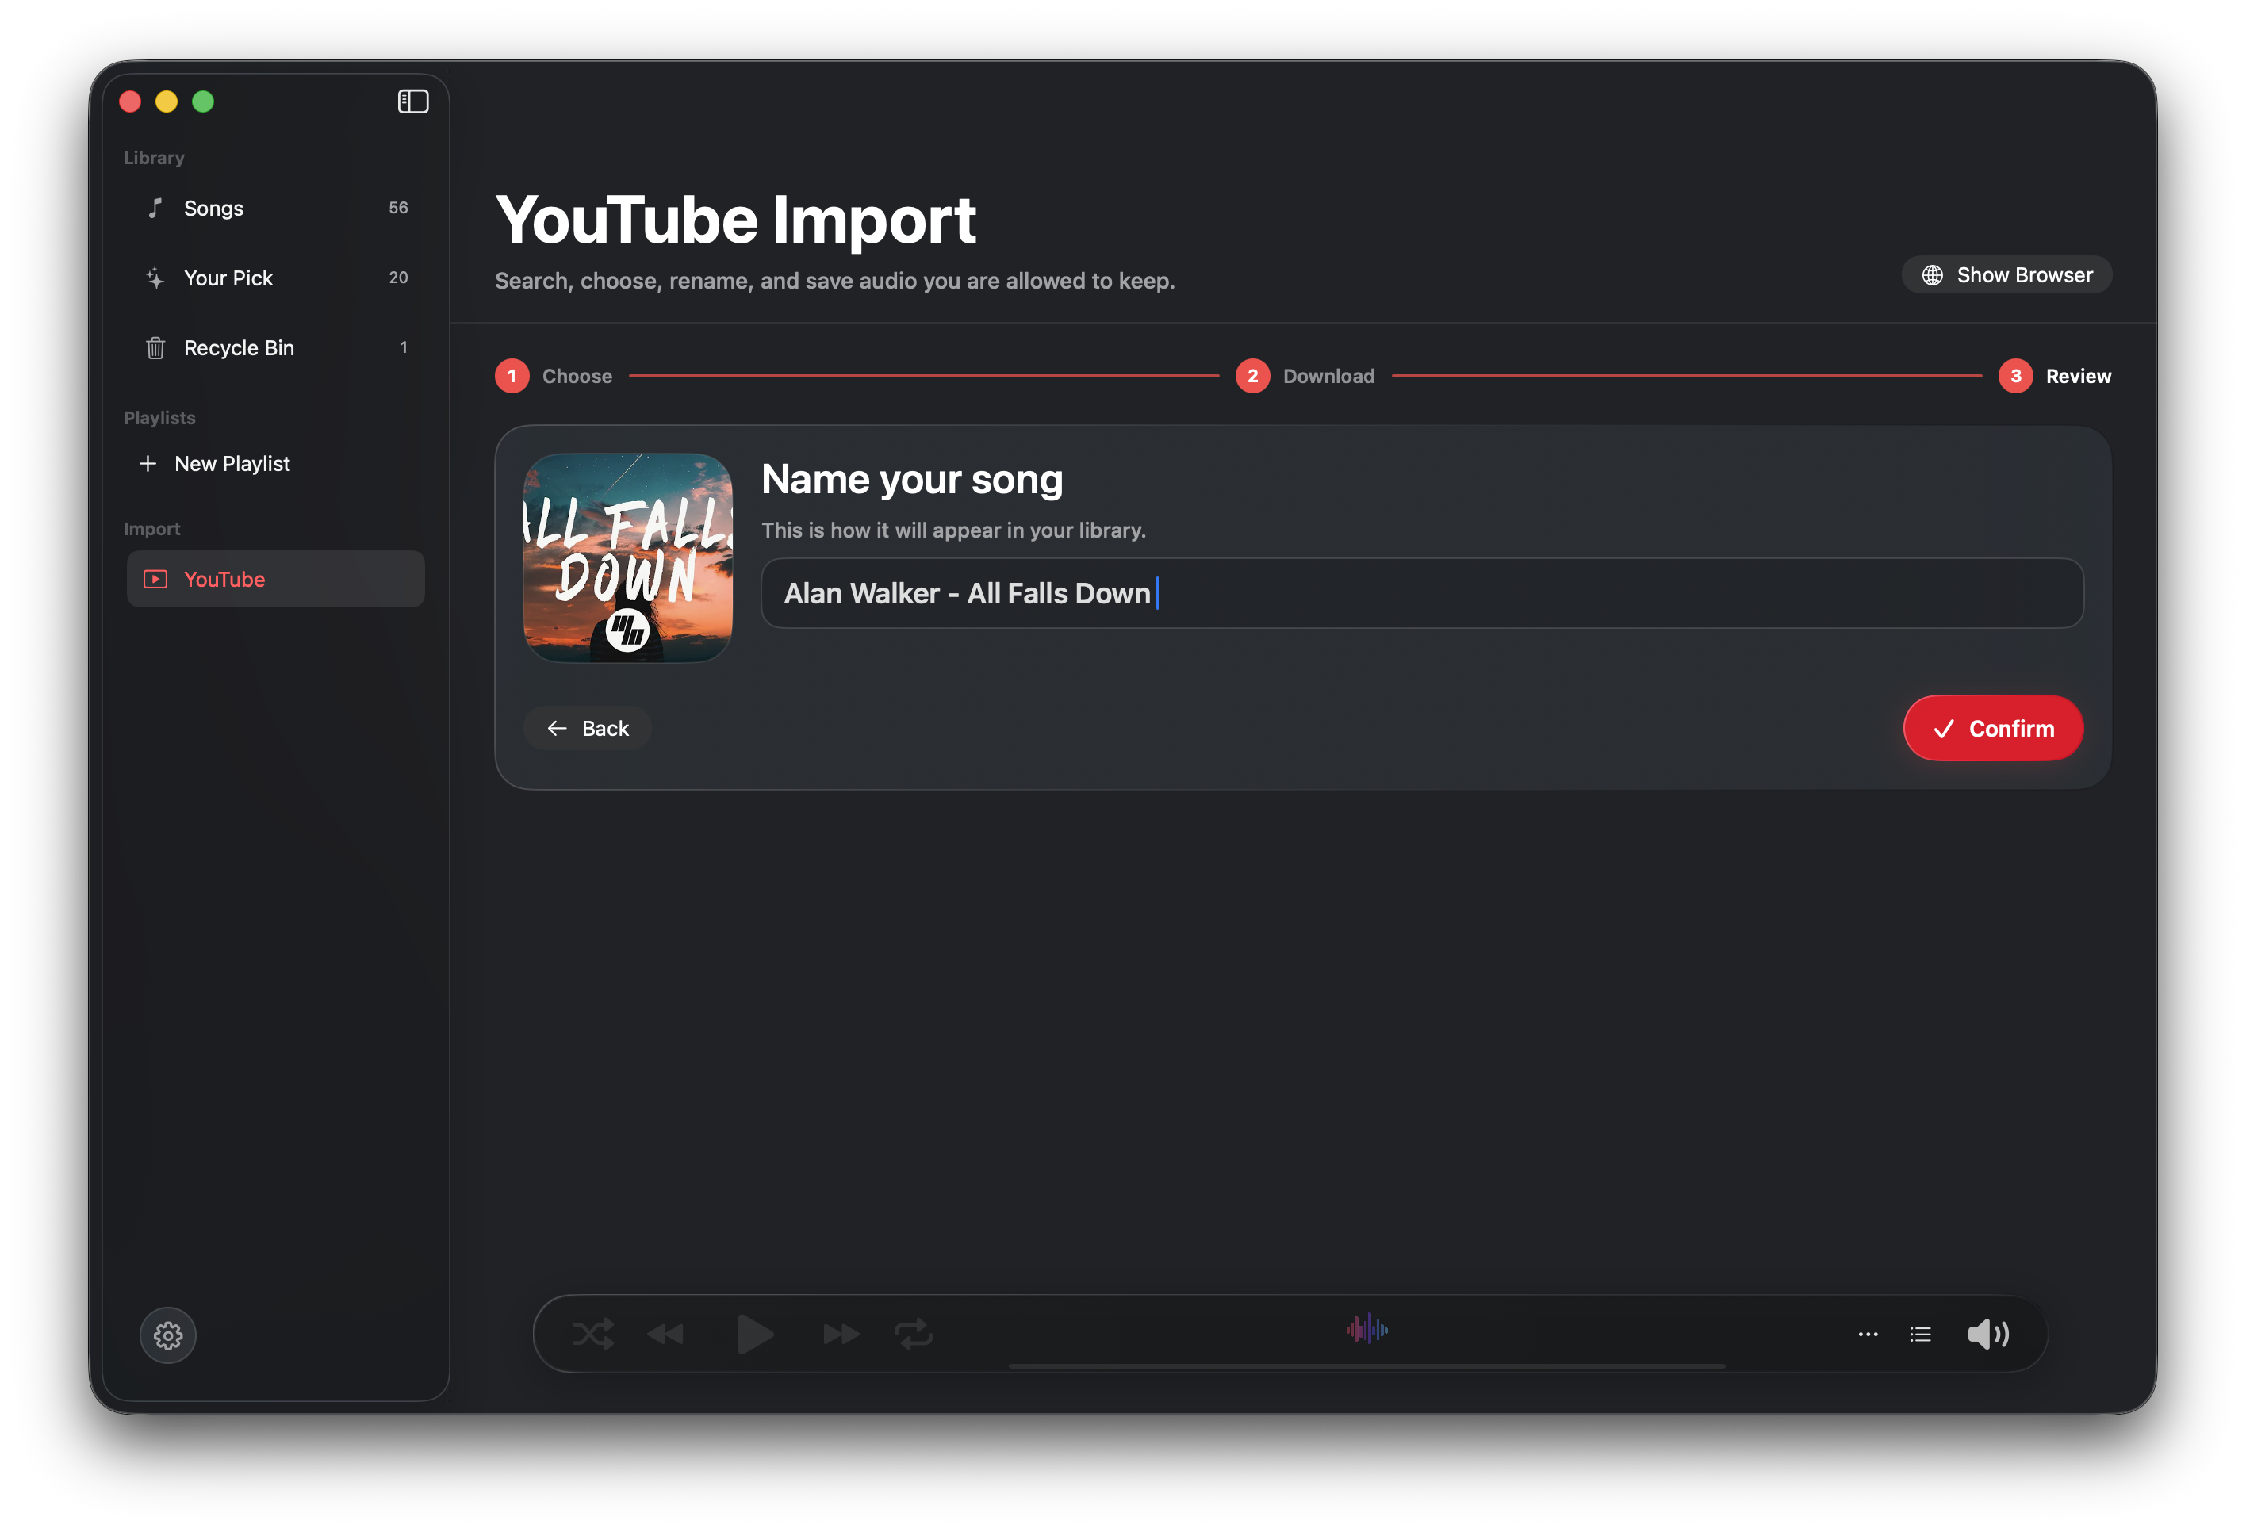Seek on the playback progress bar

click(1366, 1365)
